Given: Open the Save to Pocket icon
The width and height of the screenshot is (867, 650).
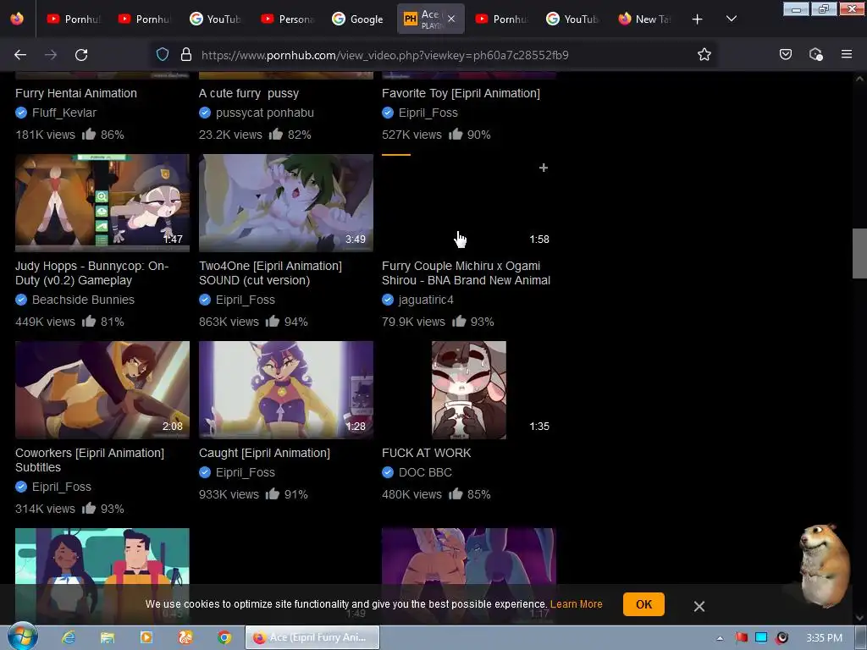Looking at the screenshot, I should (x=785, y=54).
